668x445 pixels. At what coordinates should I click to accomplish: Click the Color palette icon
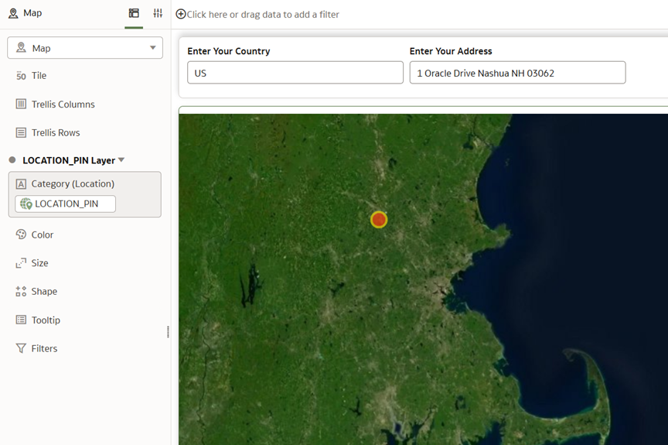(x=21, y=234)
